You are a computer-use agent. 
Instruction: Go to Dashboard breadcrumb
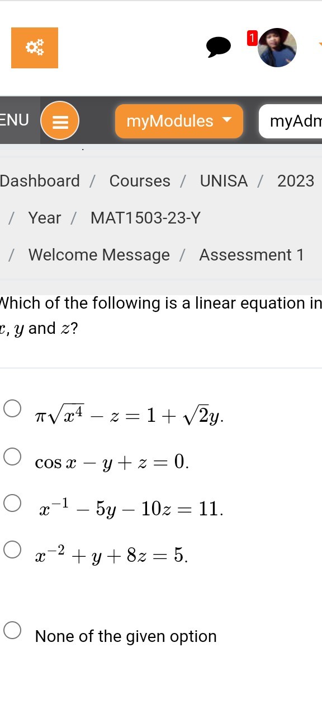point(40,181)
